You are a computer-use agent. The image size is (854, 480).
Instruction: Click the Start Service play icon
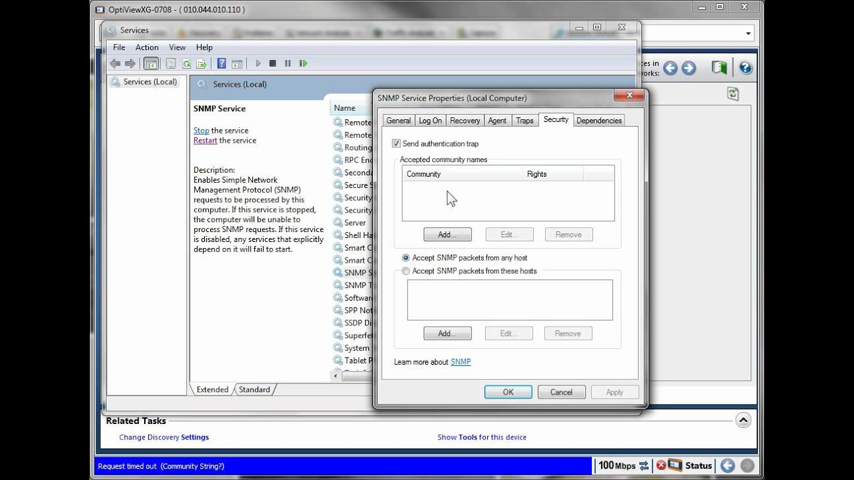click(258, 63)
